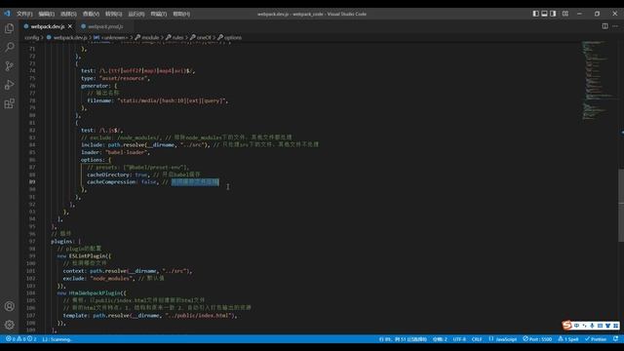Toggle the primary side bar
624x351 pixels.
point(535,14)
